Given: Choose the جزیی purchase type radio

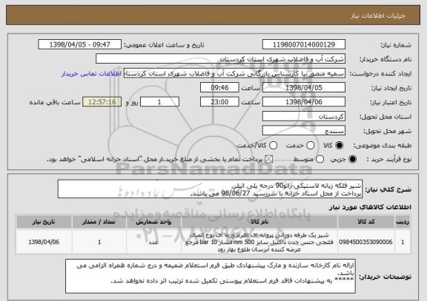Looking at the screenshot, I should click(x=352, y=160).
